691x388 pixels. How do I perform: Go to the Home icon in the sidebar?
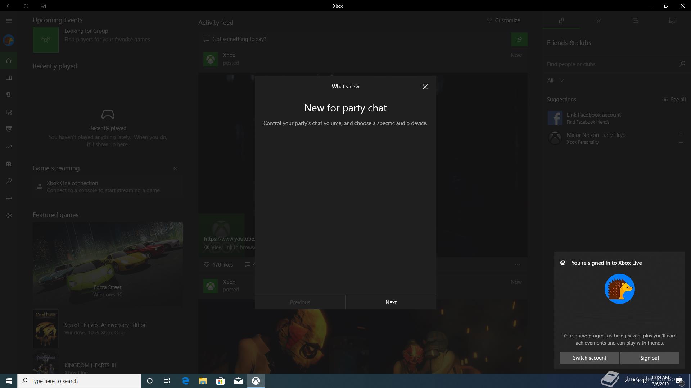pos(9,60)
